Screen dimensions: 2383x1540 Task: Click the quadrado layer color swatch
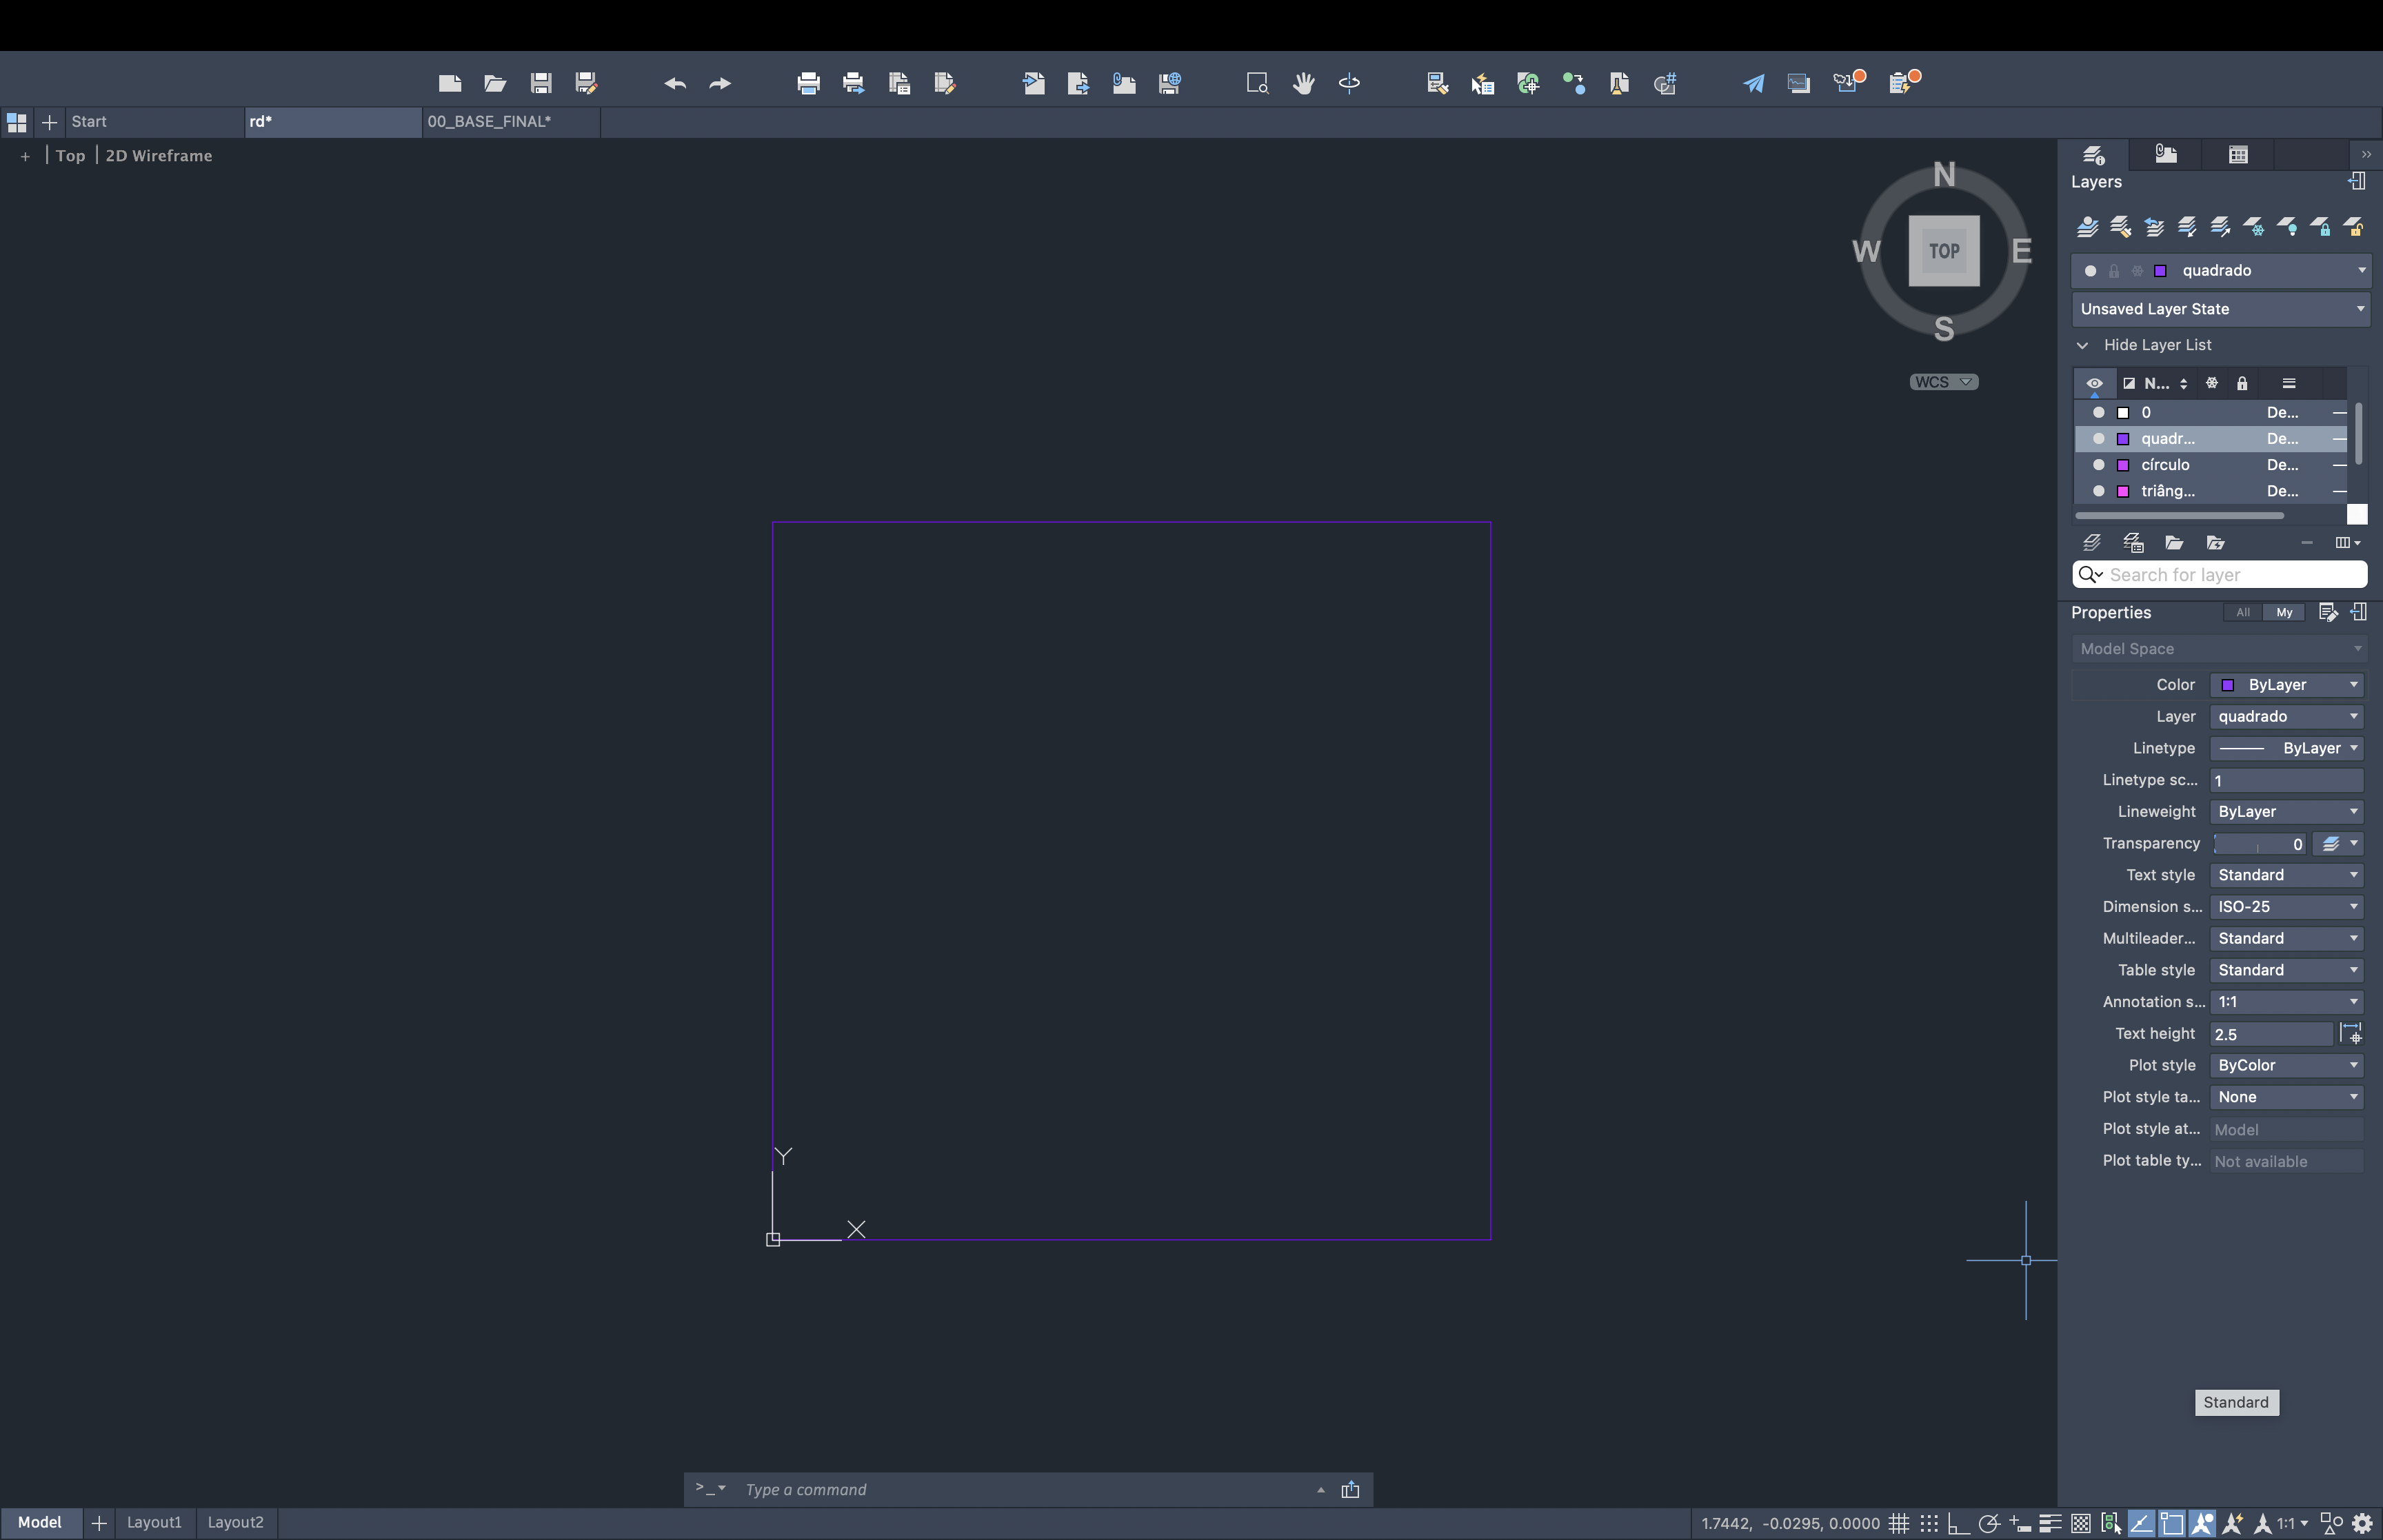[x=2122, y=439]
